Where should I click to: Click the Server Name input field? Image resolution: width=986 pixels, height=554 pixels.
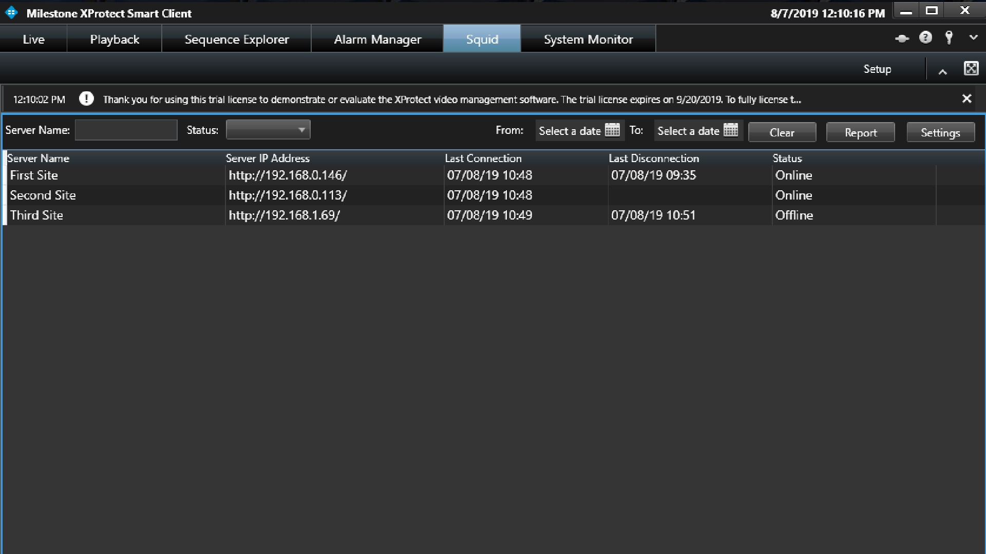126,130
